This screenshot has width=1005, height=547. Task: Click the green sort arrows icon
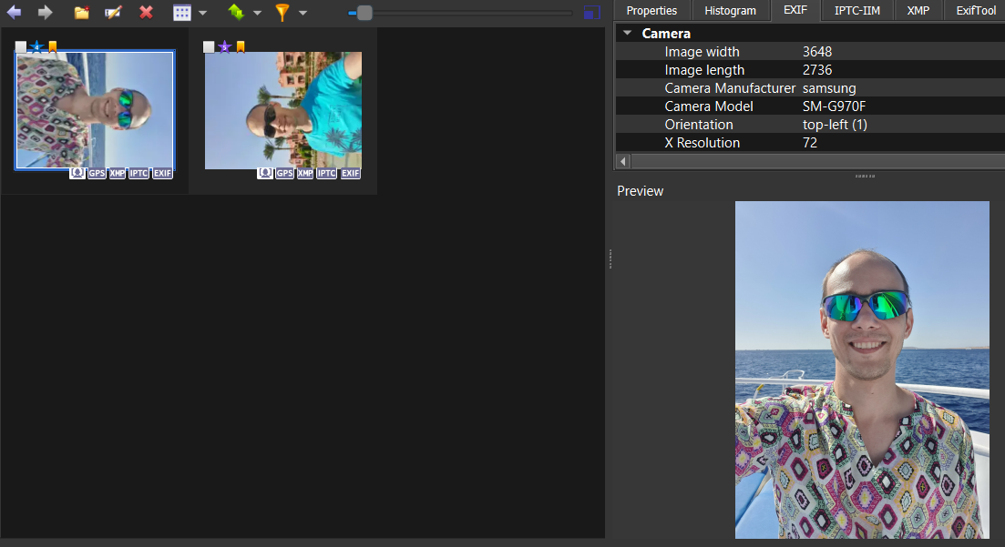(236, 13)
